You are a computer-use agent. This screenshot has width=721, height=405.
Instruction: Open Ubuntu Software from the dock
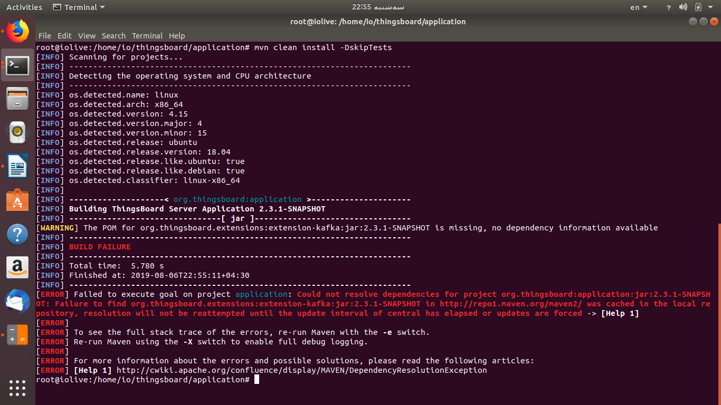tap(17, 200)
